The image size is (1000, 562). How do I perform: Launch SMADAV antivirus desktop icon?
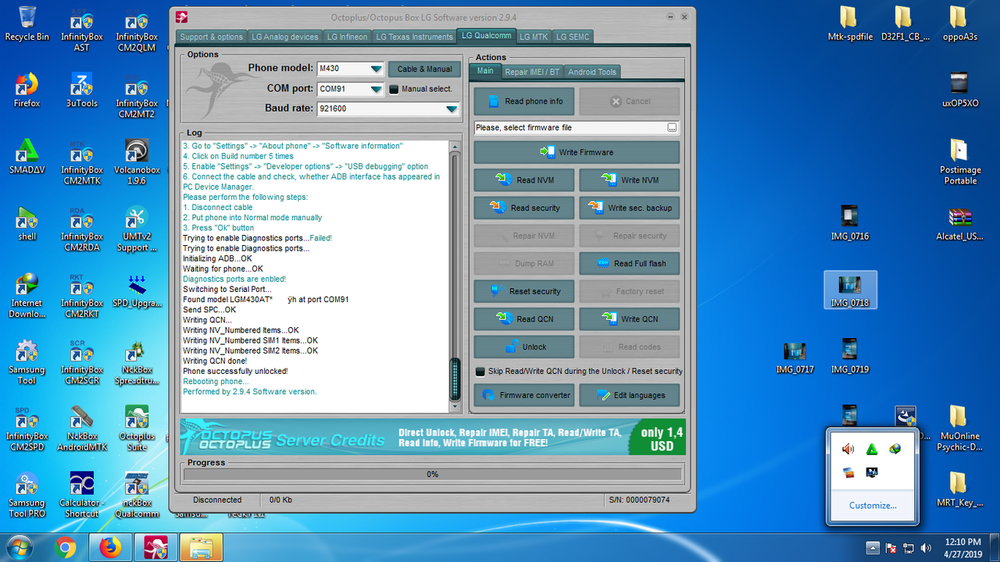coord(27,157)
